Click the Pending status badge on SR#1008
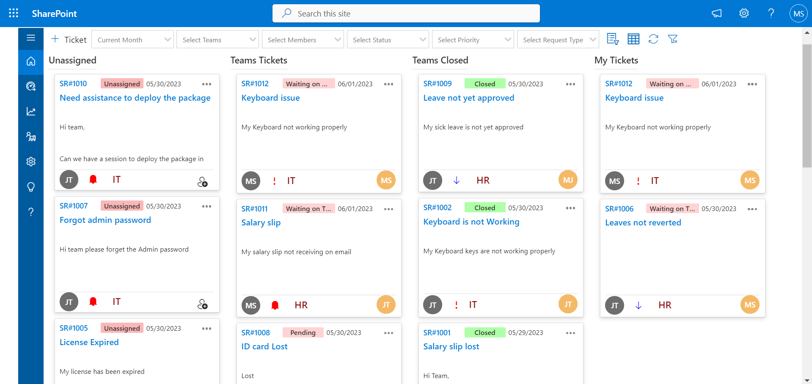Screen dimensions: 812x384 pyautogui.click(x=303, y=332)
